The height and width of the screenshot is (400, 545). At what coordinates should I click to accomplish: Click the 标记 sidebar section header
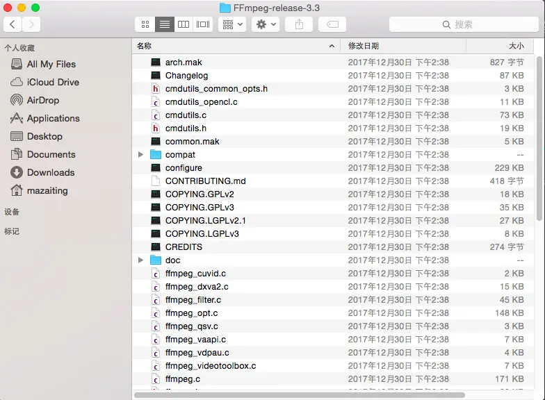(12, 231)
